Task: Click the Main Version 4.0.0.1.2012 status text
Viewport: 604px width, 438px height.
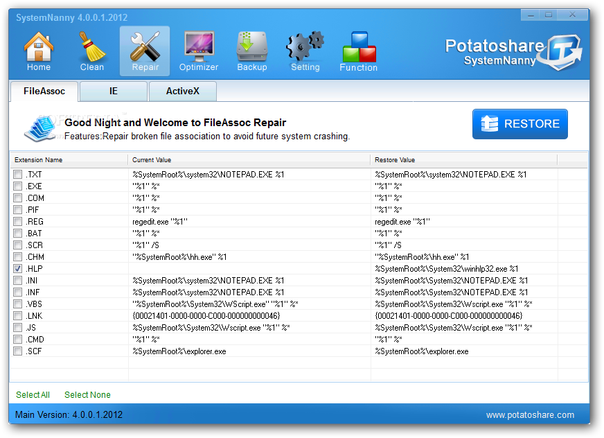Action: (69, 415)
